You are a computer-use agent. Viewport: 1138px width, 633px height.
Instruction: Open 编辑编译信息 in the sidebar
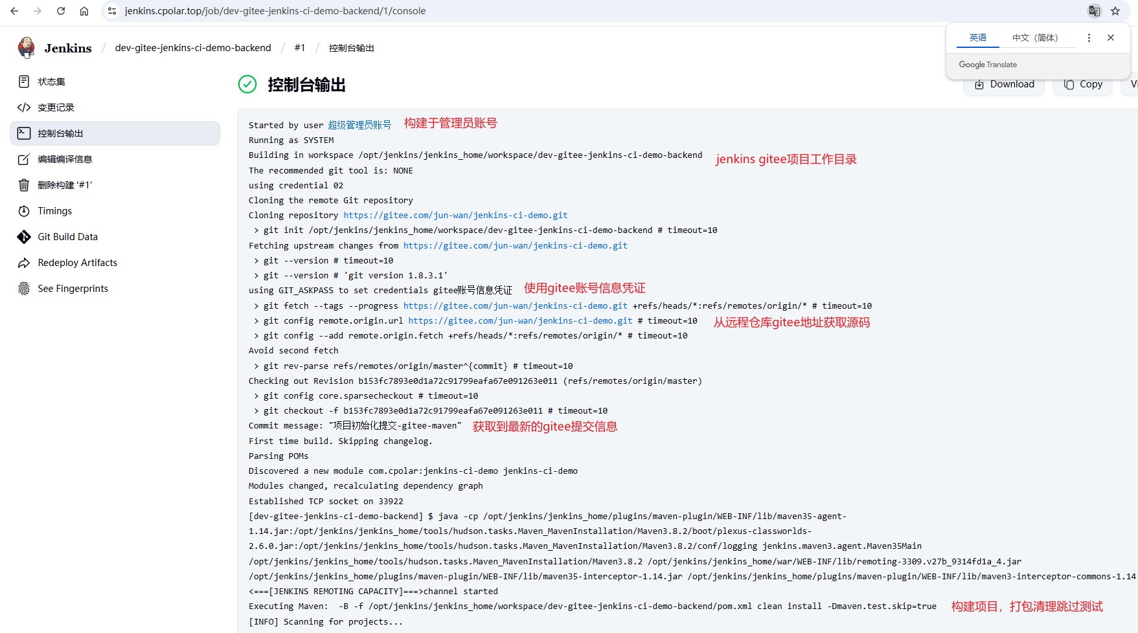coord(115,159)
